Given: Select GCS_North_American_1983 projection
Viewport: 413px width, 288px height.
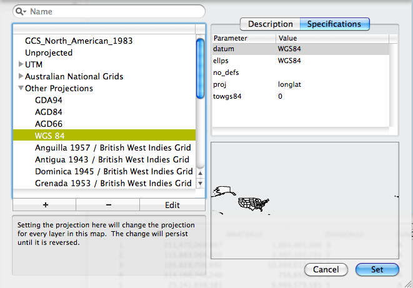Looking at the screenshot, I should tap(79, 41).
